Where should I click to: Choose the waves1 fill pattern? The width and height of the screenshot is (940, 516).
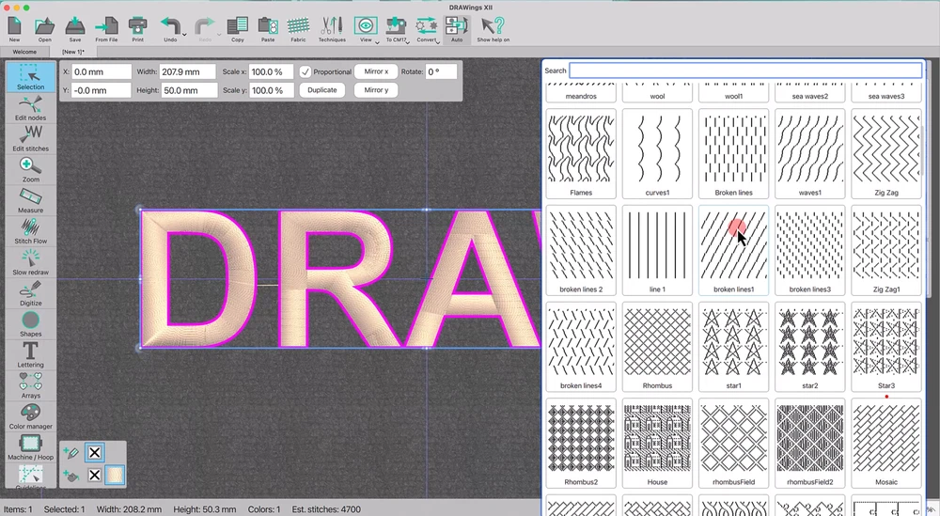pyautogui.click(x=809, y=153)
